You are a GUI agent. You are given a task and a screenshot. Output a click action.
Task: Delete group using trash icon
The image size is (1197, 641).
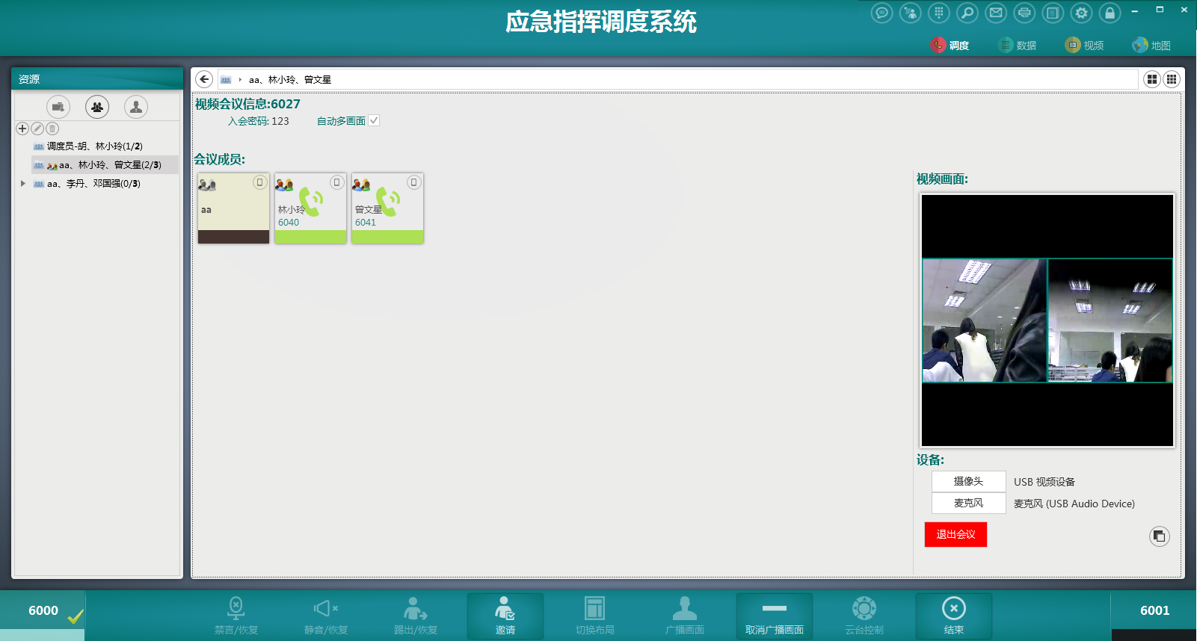[x=52, y=128]
